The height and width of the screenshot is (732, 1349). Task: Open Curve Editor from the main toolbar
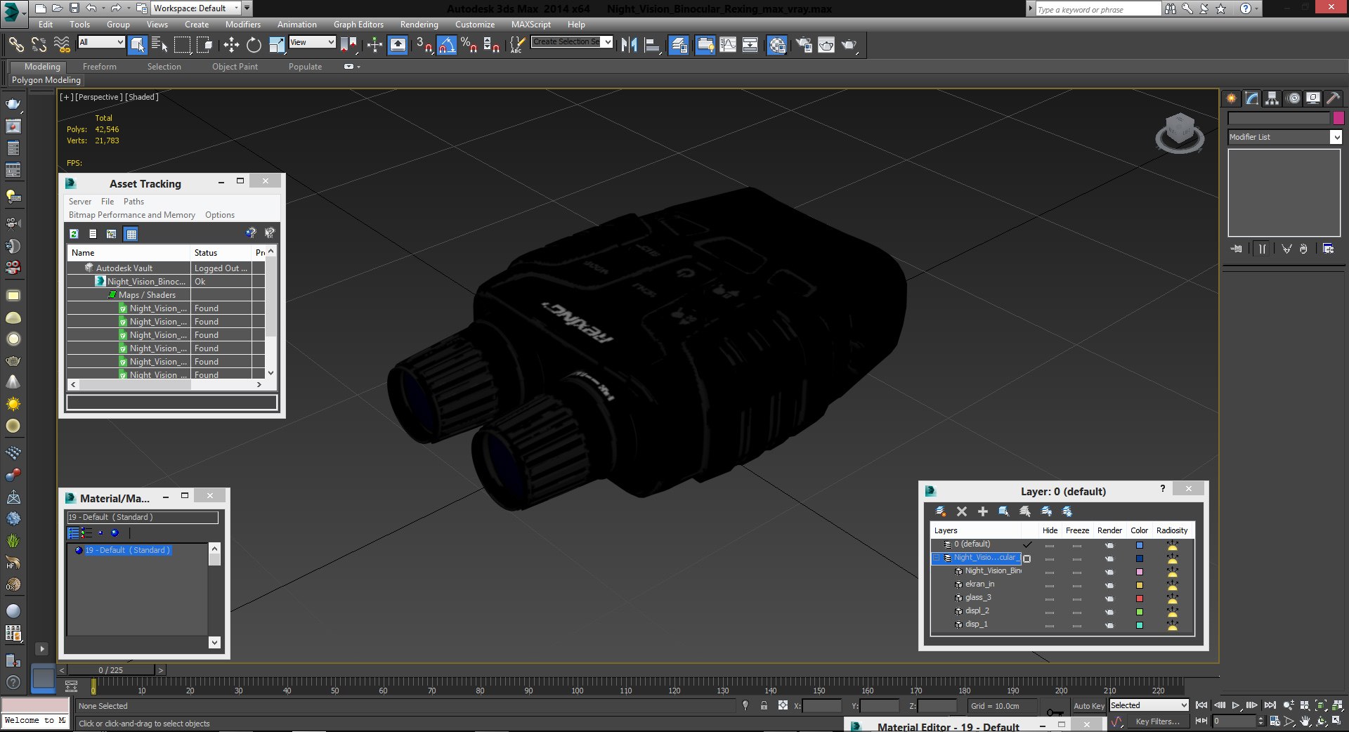tap(728, 45)
